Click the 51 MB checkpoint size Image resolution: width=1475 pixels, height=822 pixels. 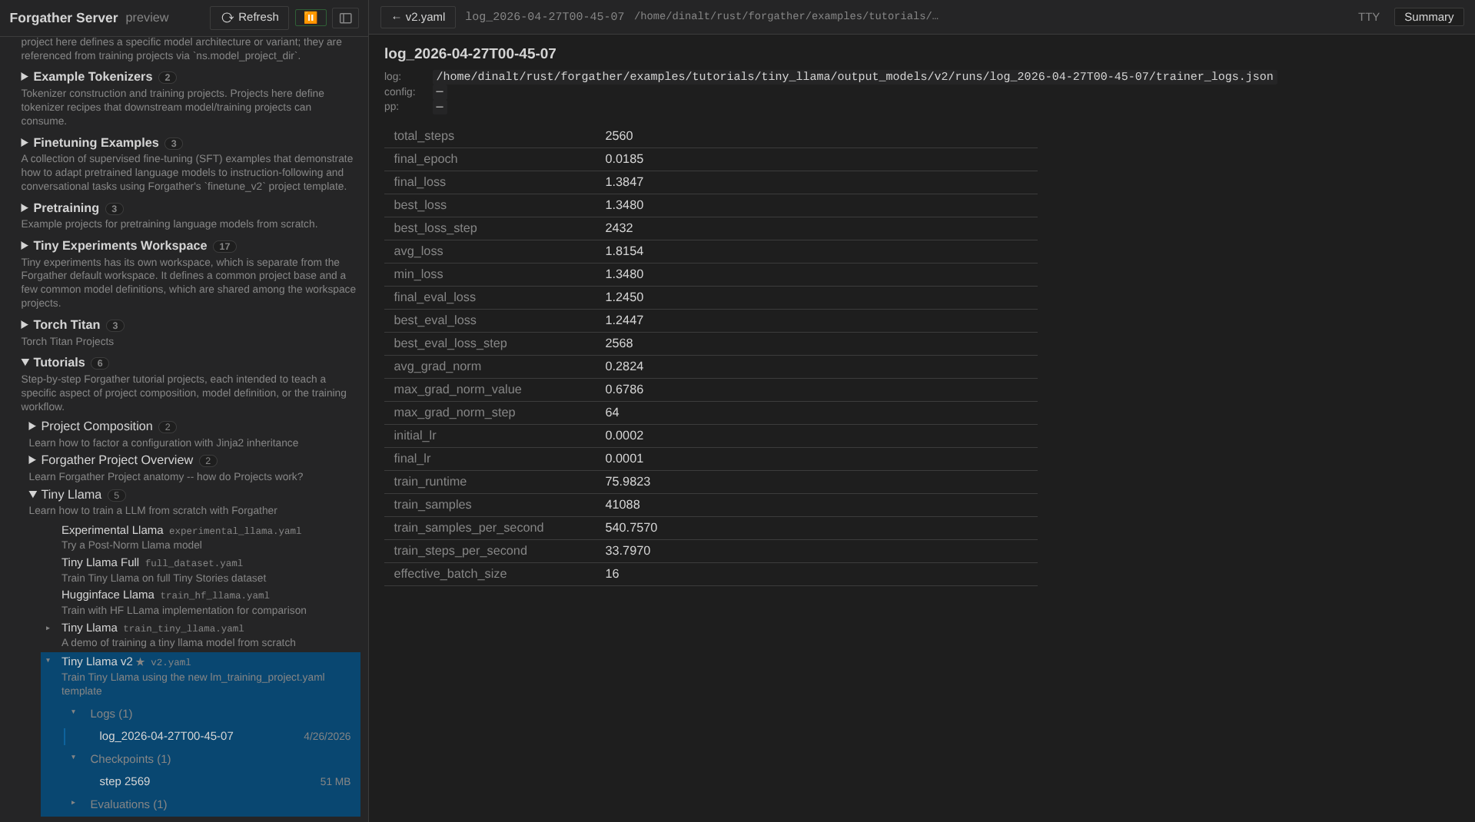pos(335,781)
